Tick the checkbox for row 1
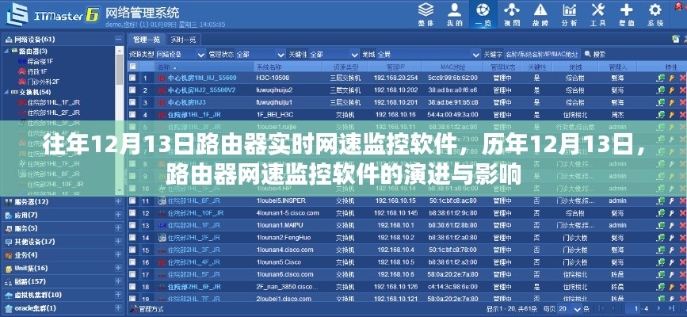Viewport: 687px width, 317px height. pos(132,79)
